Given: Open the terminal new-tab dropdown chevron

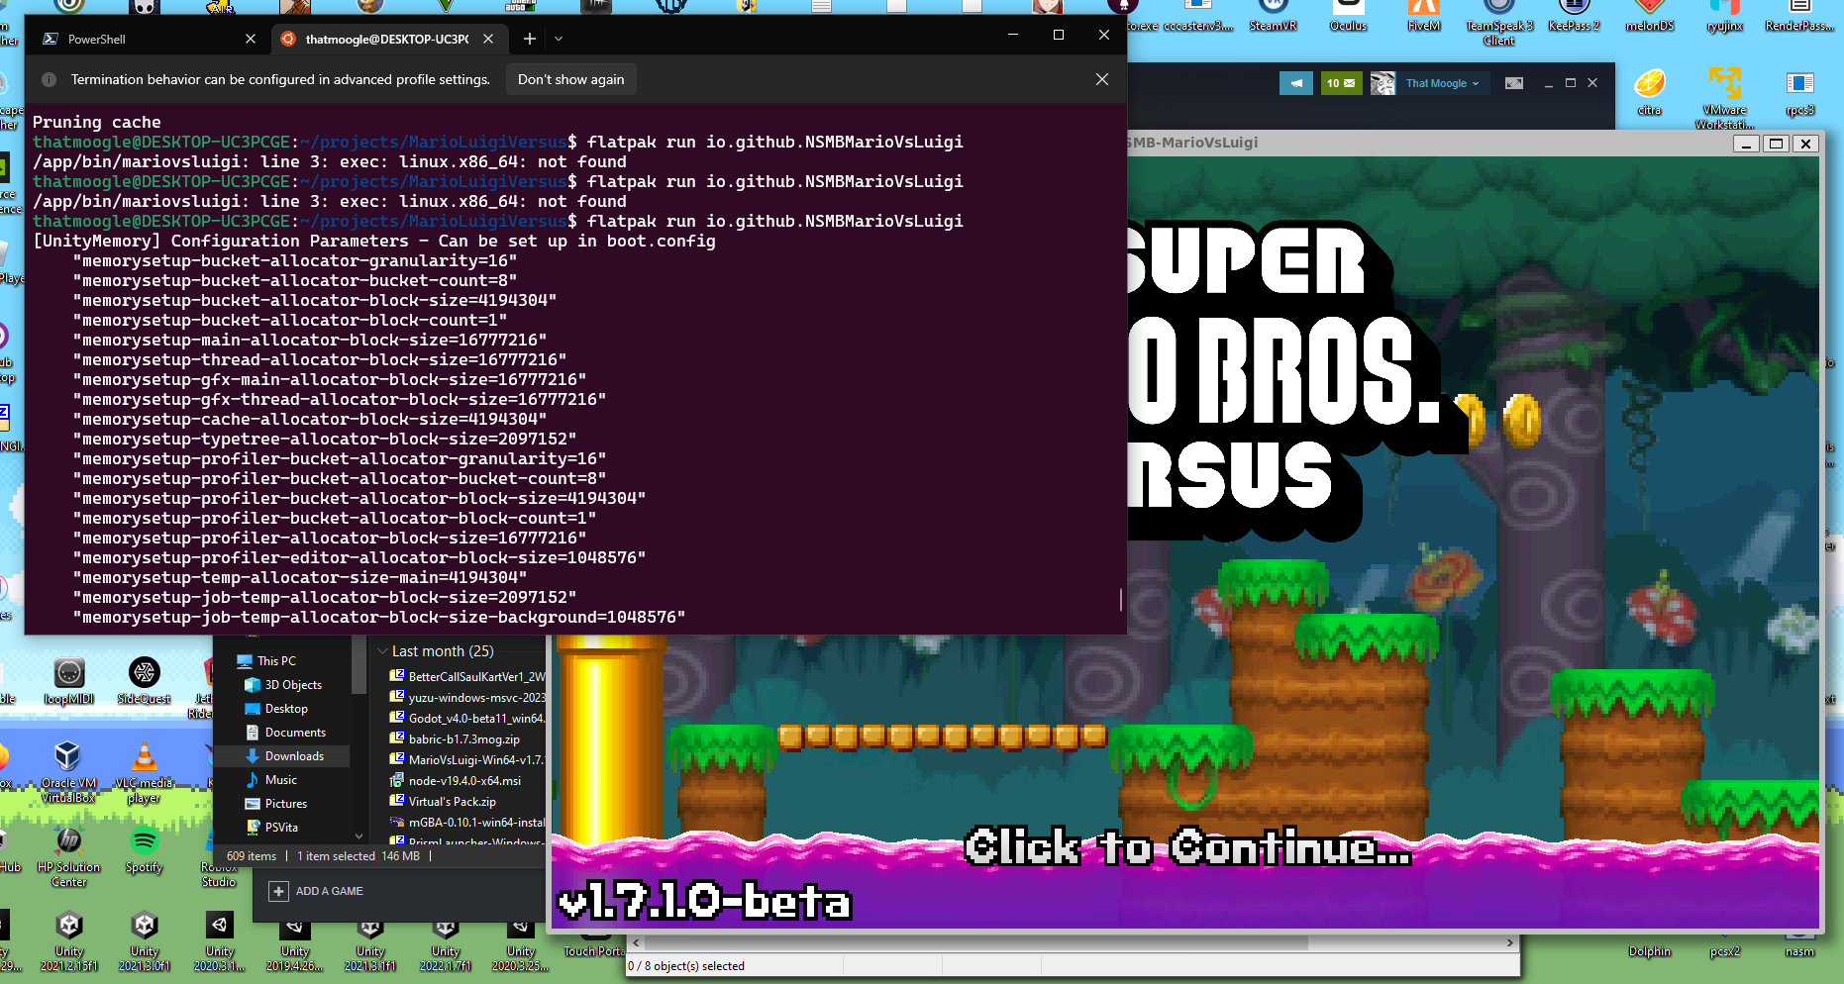Looking at the screenshot, I should pos(558,39).
